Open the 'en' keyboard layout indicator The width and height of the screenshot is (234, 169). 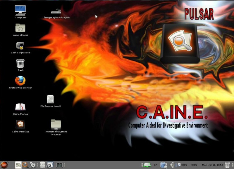(x=156, y=165)
